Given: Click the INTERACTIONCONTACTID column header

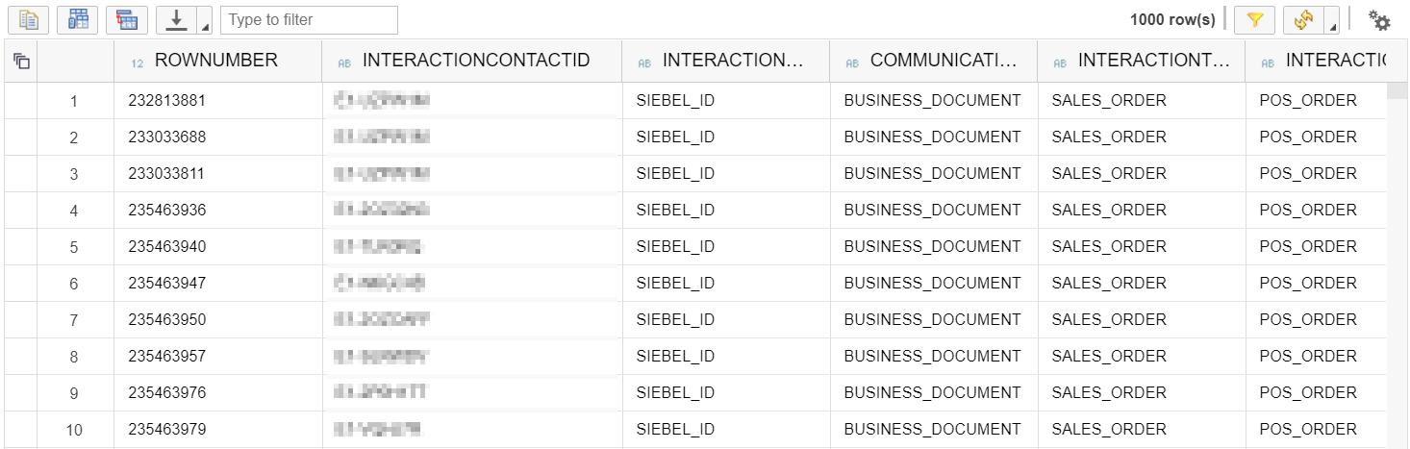Looking at the screenshot, I should click(475, 61).
